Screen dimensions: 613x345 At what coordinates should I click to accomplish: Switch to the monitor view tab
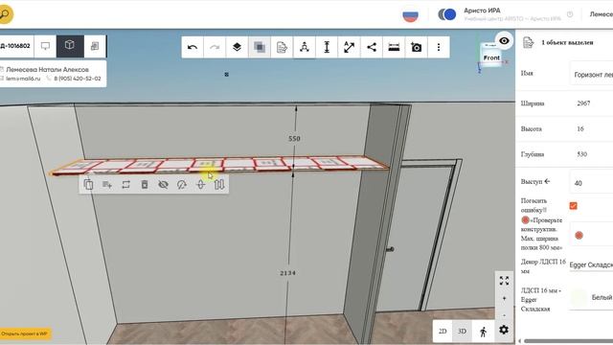click(45, 46)
